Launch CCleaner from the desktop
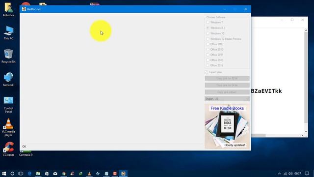 (8, 149)
